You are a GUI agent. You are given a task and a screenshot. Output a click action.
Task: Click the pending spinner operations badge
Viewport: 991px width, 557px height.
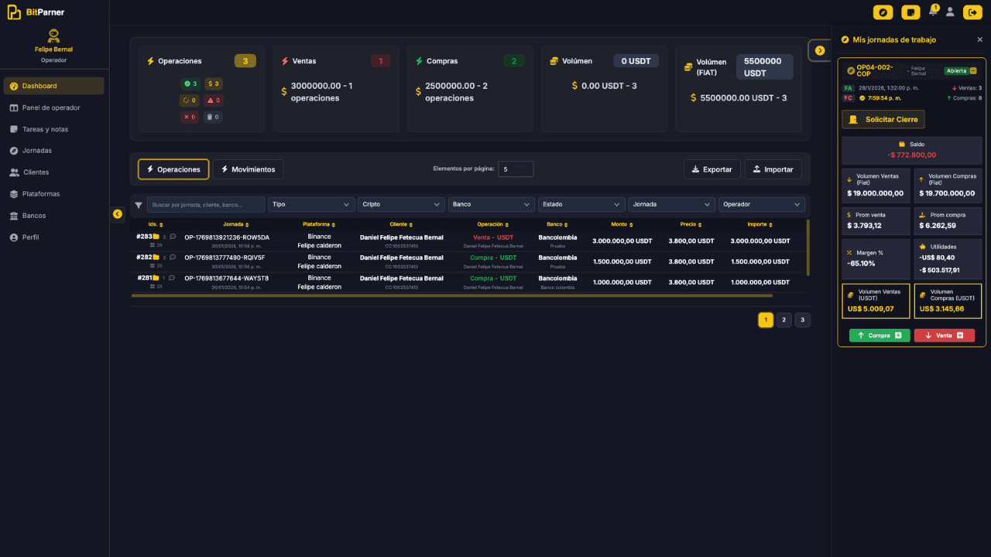[x=190, y=101]
